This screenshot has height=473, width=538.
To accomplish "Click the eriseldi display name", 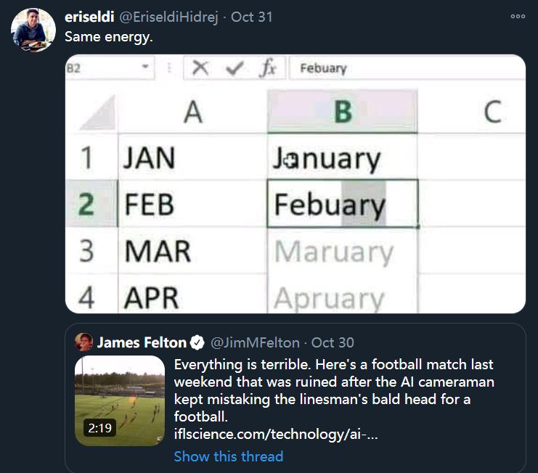I will click(89, 16).
